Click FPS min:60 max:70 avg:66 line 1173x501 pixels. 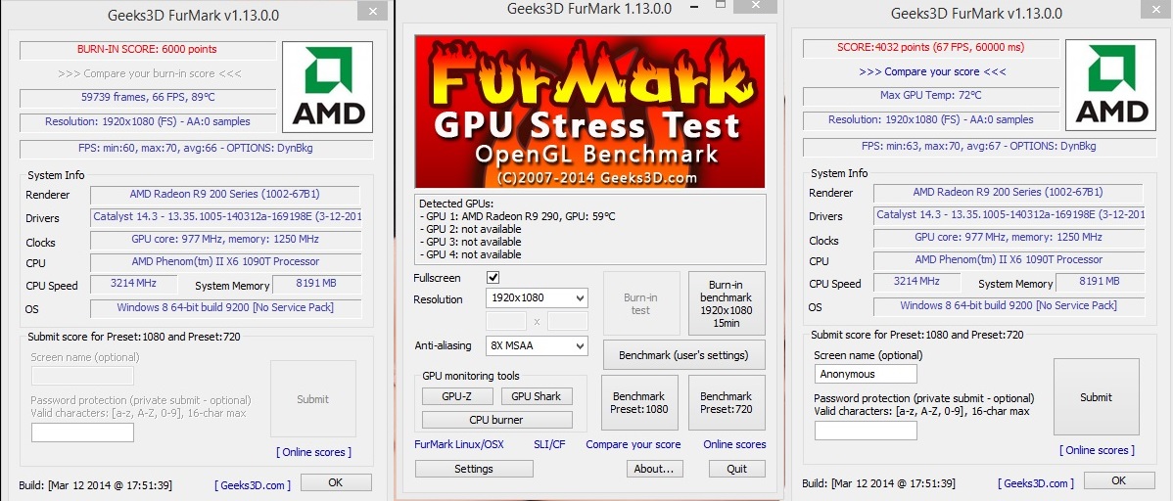[x=196, y=148]
